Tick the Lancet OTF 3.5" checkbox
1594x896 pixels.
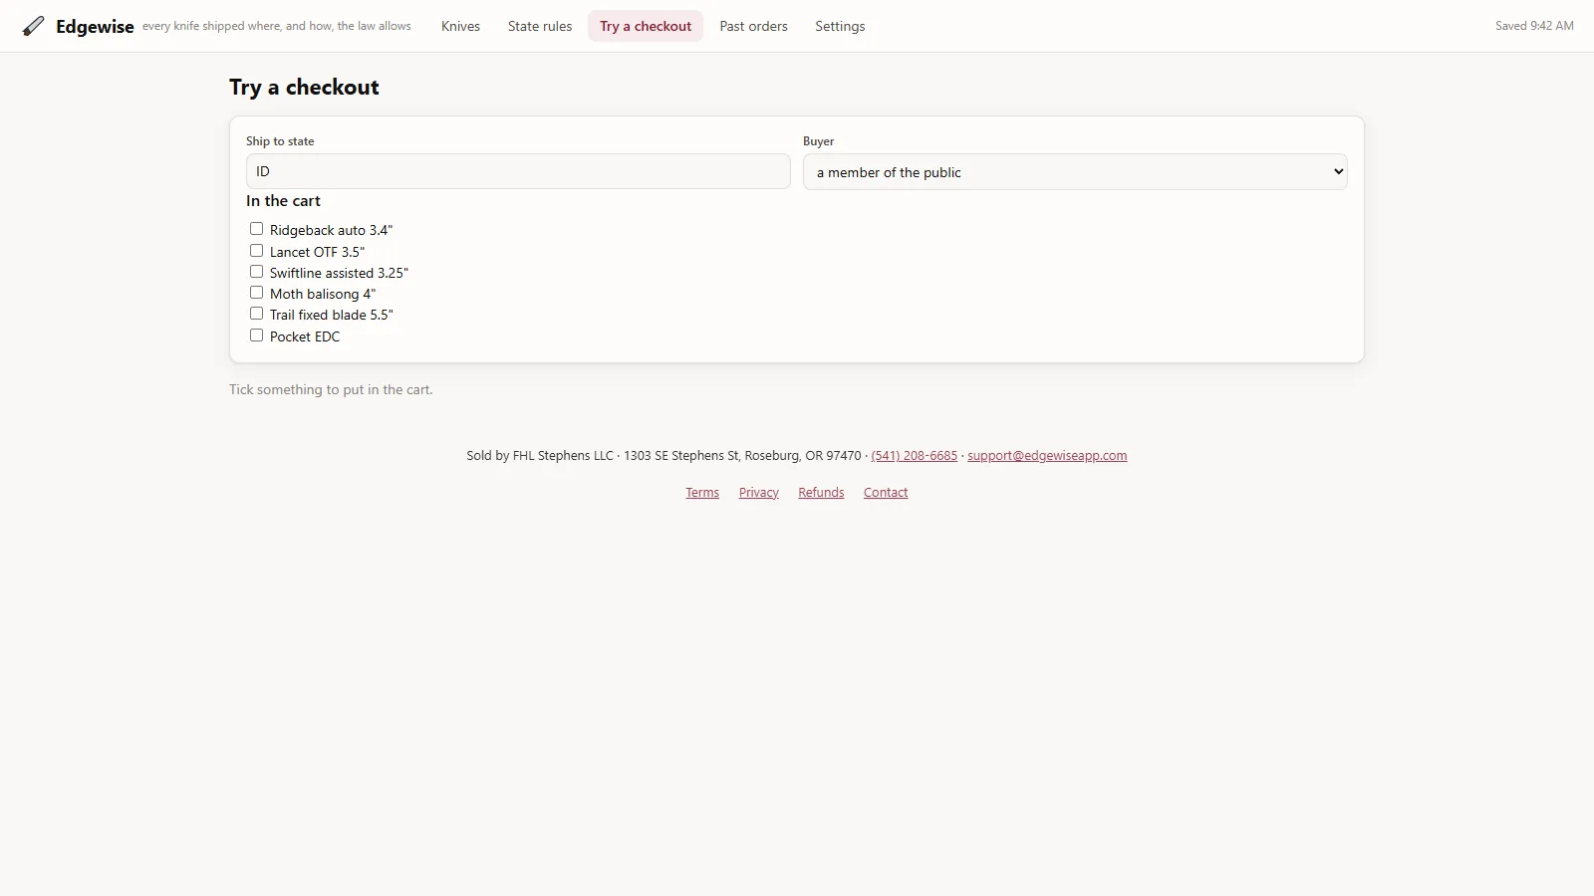coord(256,251)
